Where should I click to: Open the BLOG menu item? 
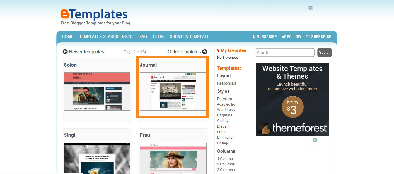(x=158, y=36)
